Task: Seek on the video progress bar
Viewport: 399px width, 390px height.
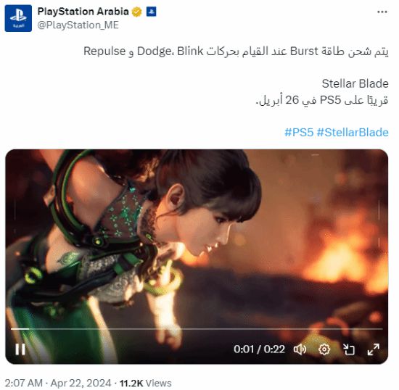Action: pos(197,329)
